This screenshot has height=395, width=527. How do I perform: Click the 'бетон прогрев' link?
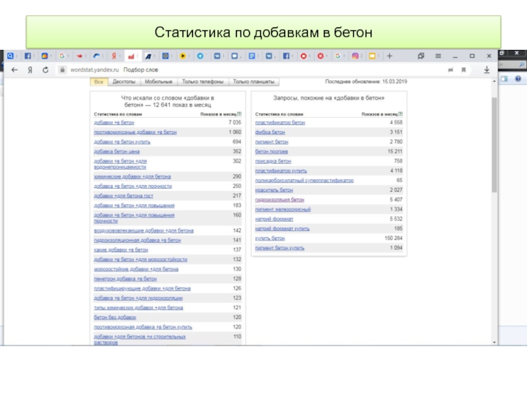click(x=271, y=151)
